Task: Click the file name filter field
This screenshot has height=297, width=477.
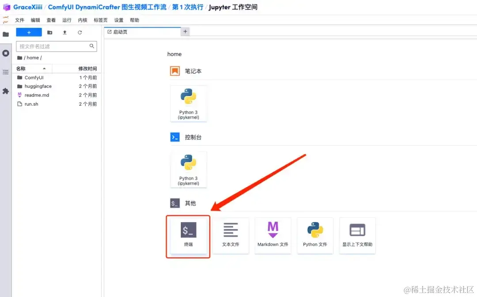Action: pos(56,46)
